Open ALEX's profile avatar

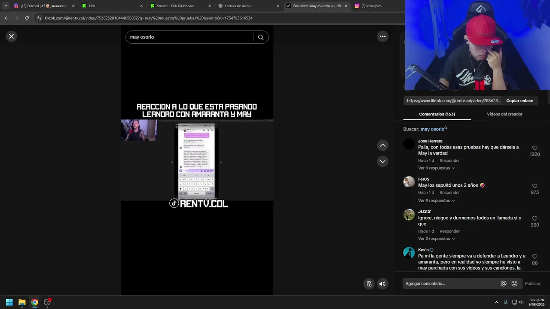(409, 215)
